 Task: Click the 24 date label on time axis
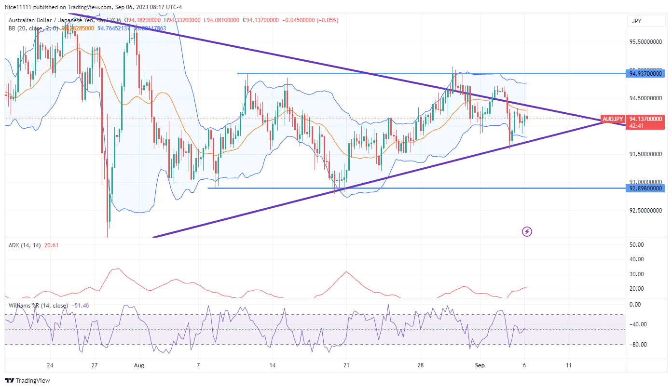coord(50,365)
